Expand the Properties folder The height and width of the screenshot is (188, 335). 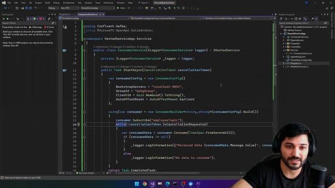(284, 43)
